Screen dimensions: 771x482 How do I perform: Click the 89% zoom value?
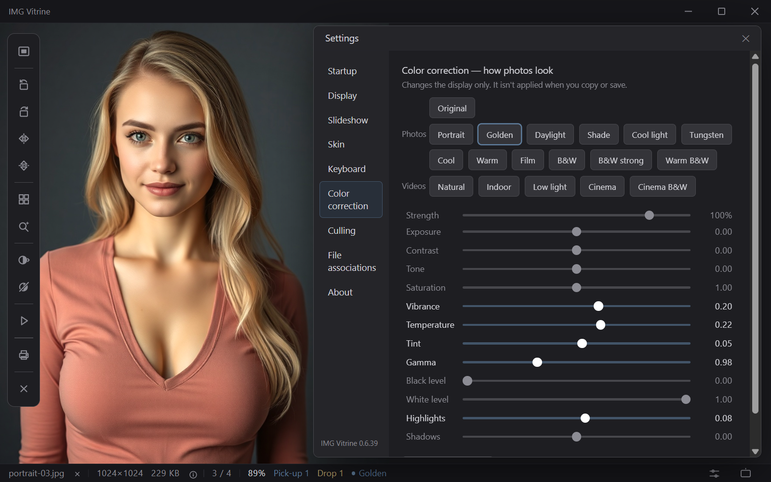point(256,473)
